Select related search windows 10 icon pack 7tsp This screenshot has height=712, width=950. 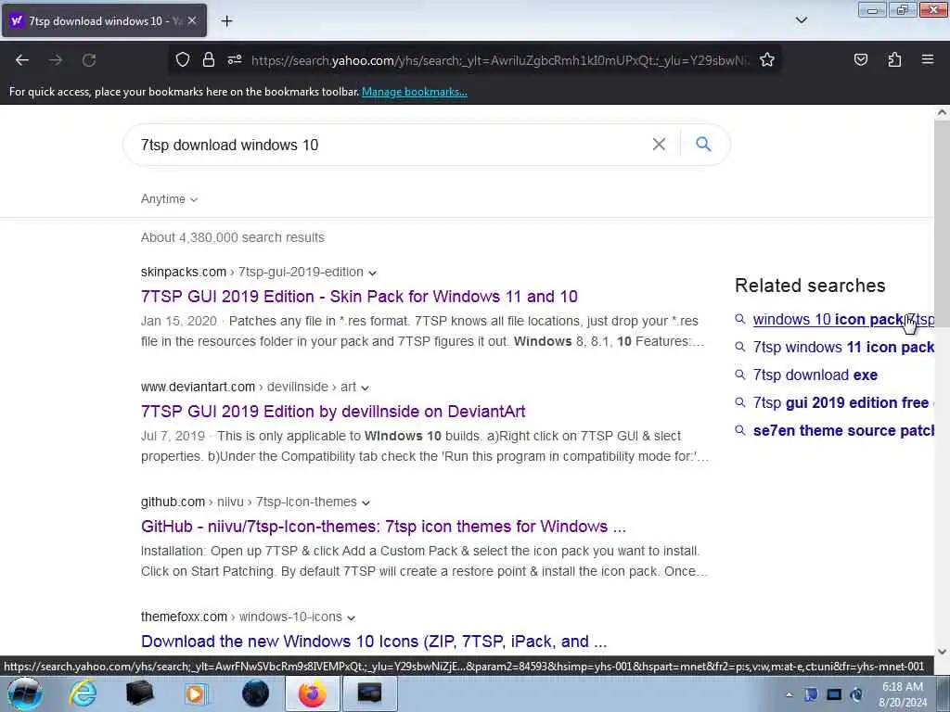pyautogui.click(x=843, y=320)
